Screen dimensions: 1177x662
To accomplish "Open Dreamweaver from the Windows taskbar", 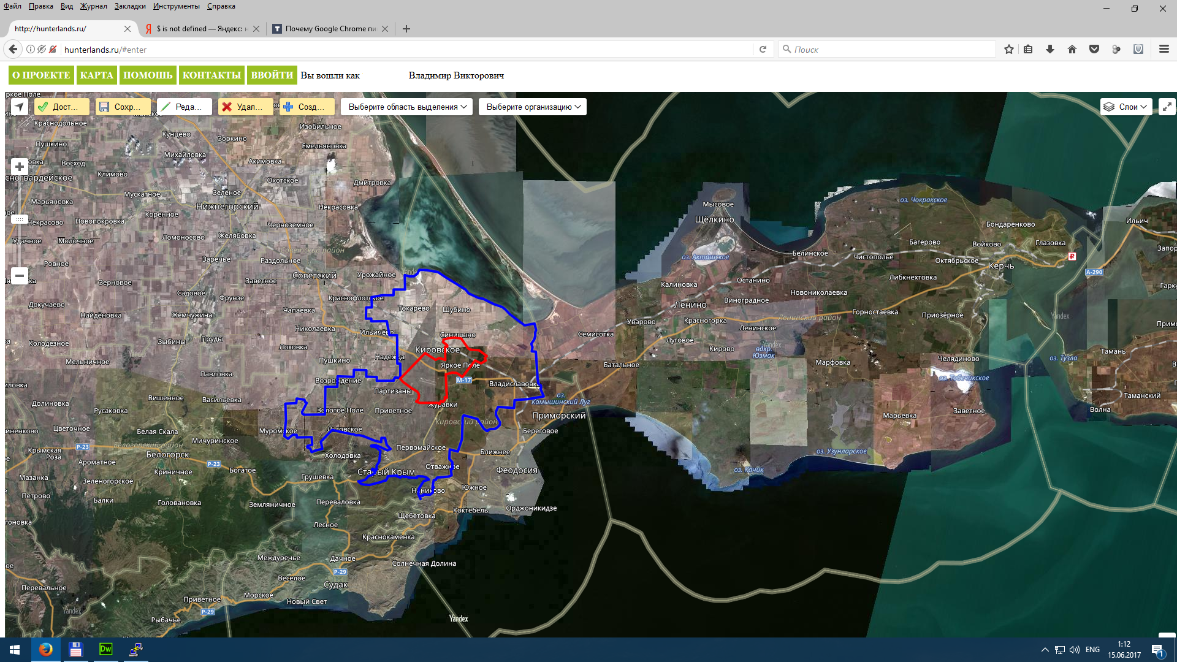I will tap(105, 649).
